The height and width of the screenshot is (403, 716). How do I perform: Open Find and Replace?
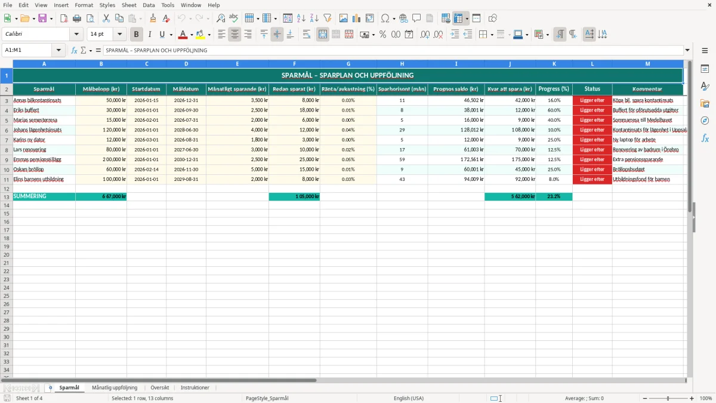(221, 19)
